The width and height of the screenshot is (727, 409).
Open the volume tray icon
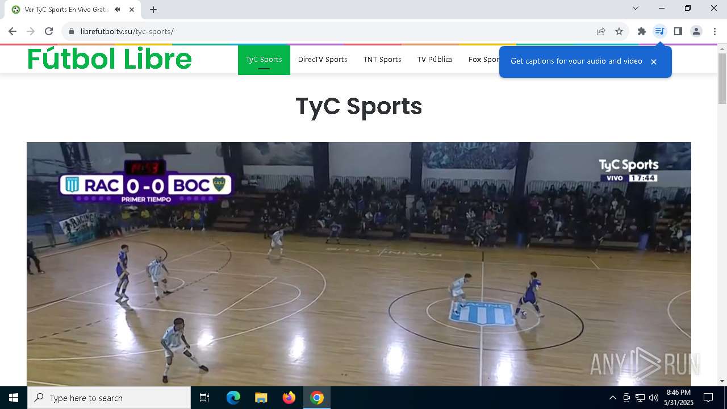654,398
